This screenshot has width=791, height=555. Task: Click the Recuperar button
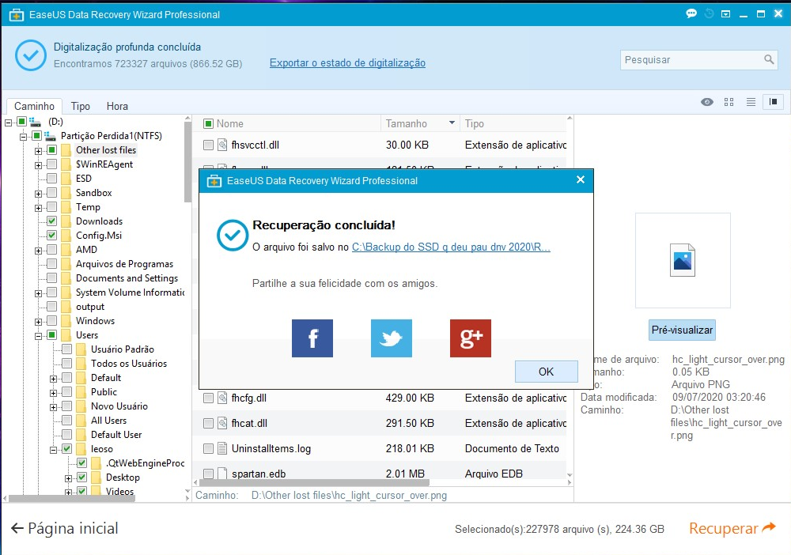(732, 528)
